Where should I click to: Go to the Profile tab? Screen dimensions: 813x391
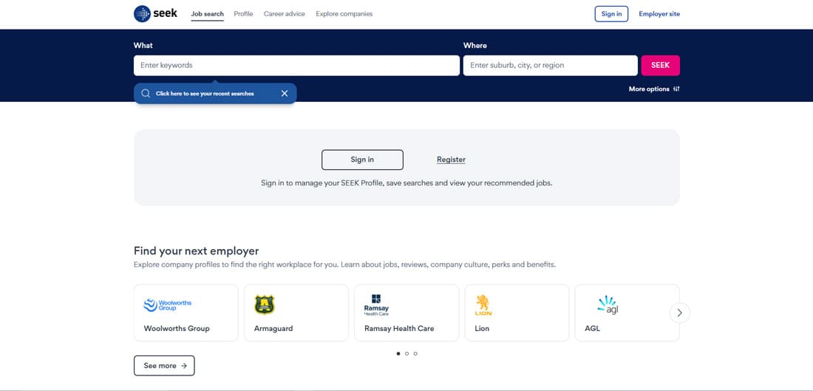pyautogui.click(x=243, y=14)
